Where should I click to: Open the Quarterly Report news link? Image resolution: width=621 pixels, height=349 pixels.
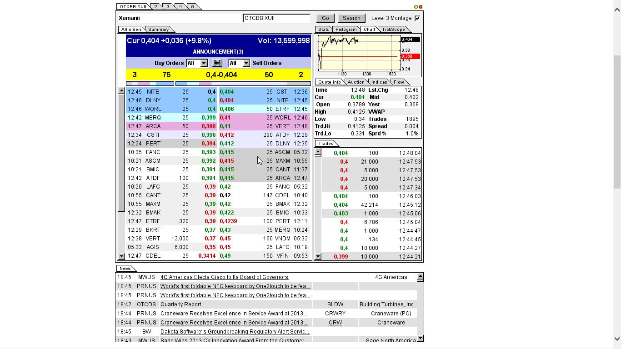181,304
